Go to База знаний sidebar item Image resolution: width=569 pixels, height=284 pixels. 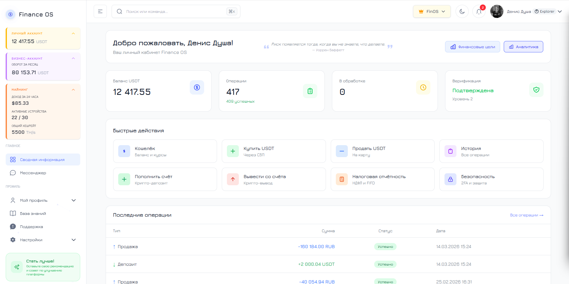[33, 213]
